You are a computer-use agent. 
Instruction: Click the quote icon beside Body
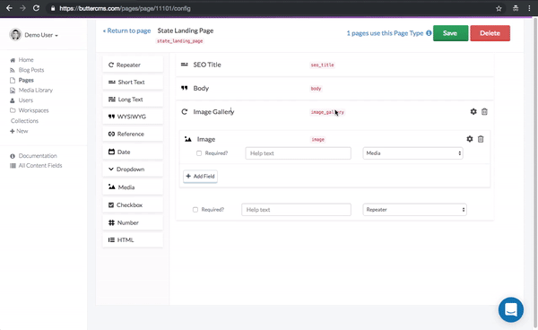coord(184,88)
